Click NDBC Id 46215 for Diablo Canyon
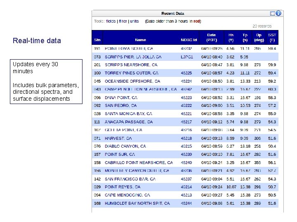Viewport: 297px width, 222px height. click(x=186, y=146)
